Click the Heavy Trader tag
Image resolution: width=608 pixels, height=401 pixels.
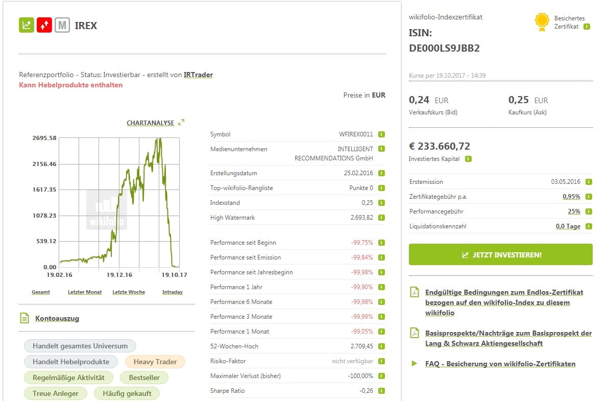point(155,362)
